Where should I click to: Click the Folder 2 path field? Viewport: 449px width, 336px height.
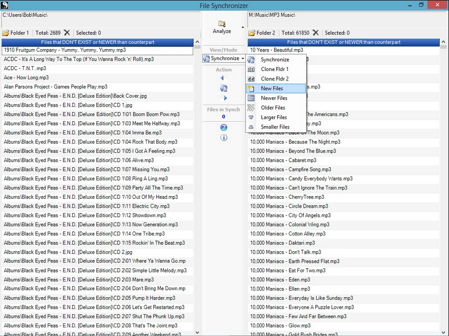[x=347, y=20]
